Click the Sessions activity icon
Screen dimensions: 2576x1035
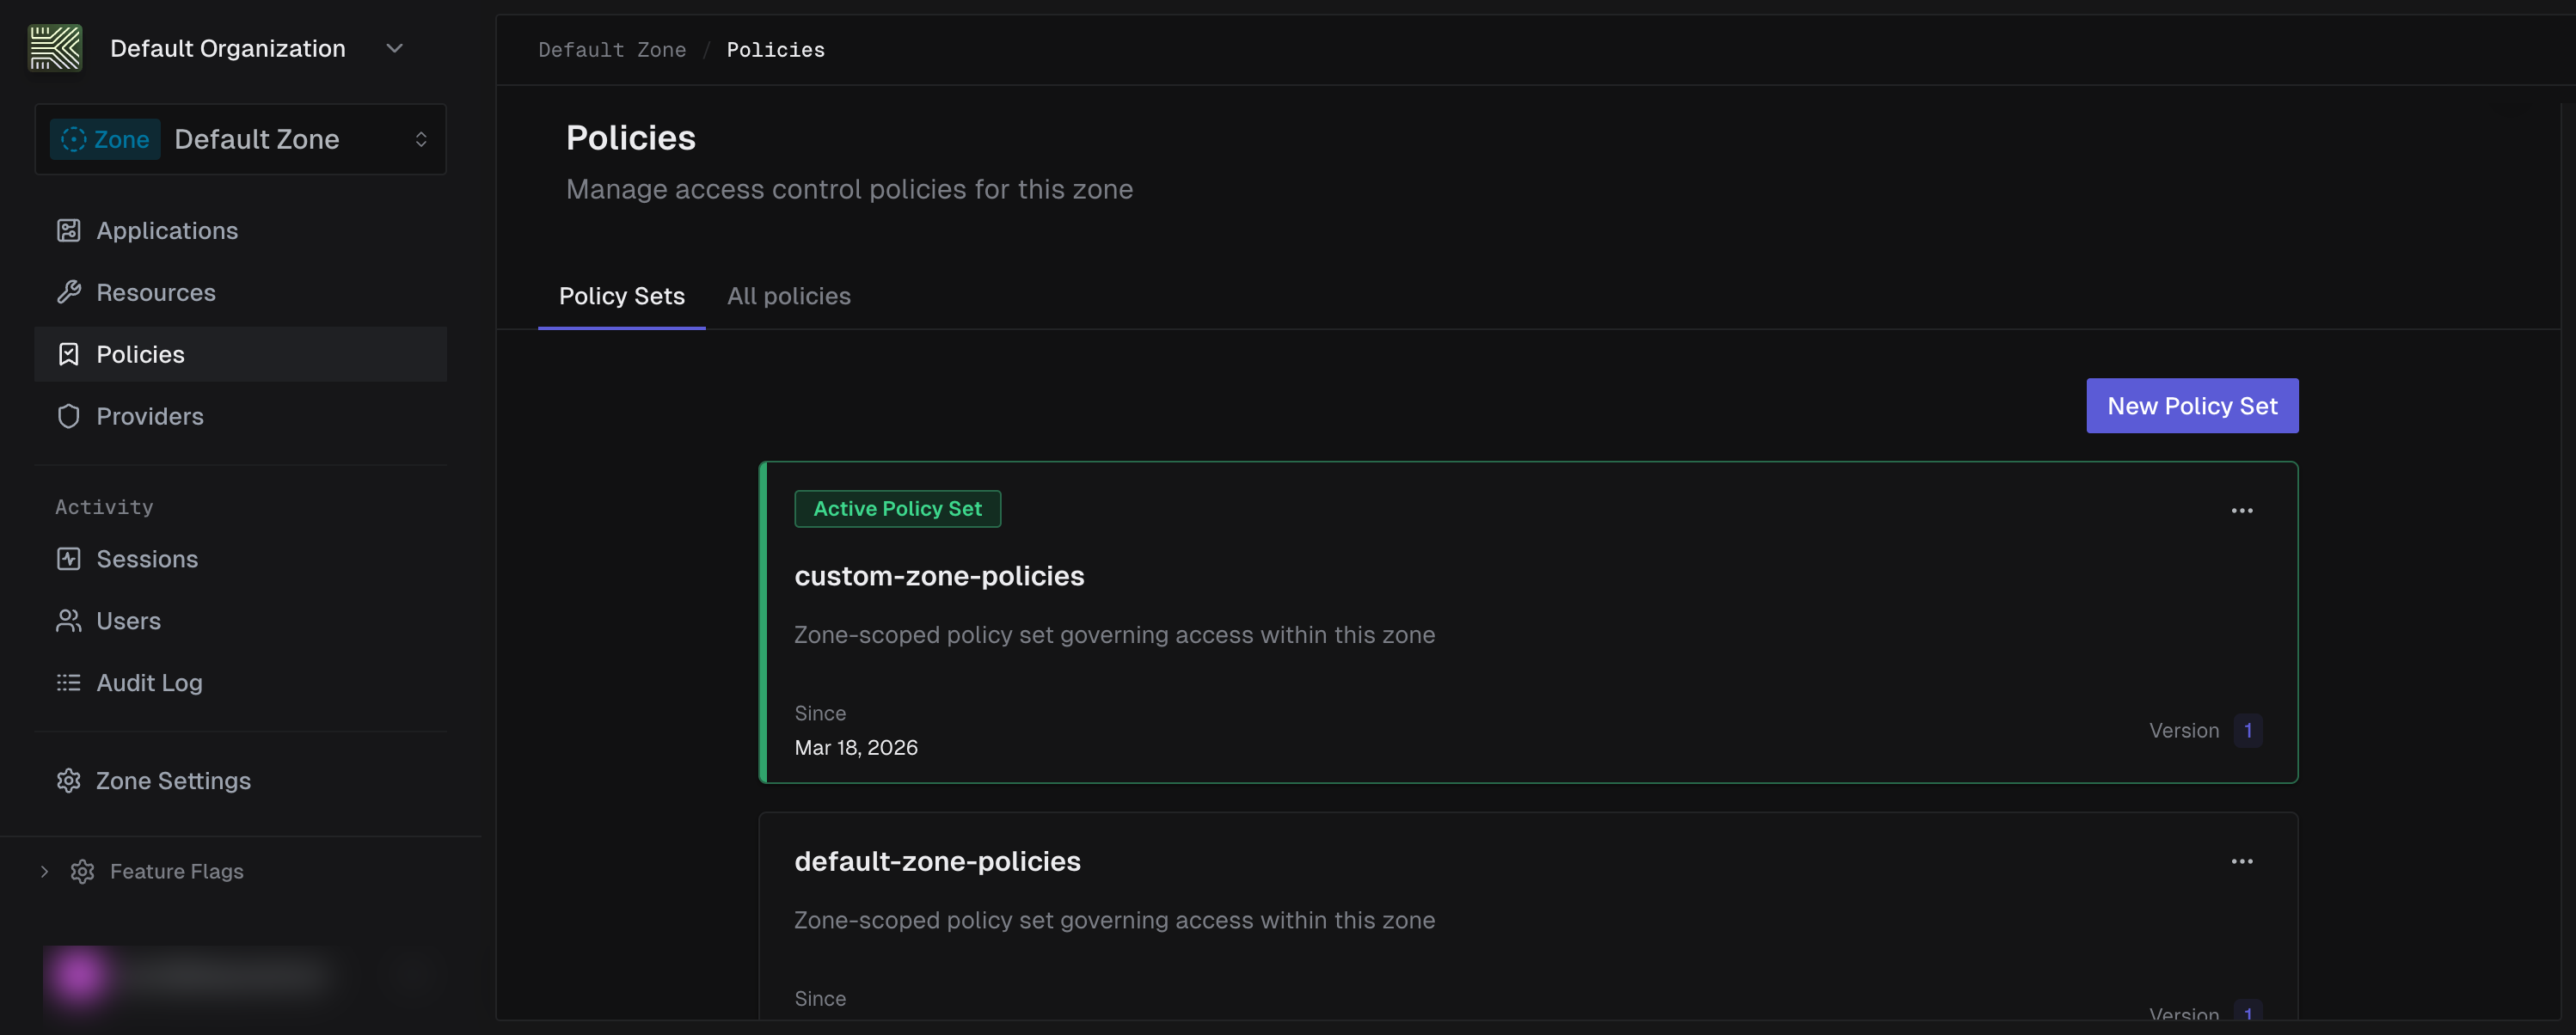pos(68,558)
